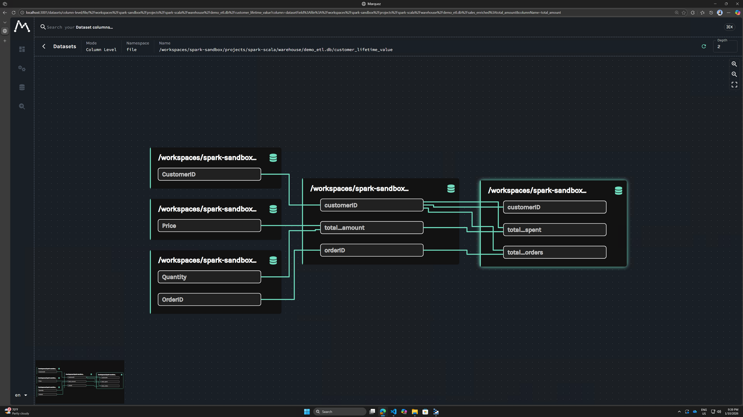Viewport: 743px width, 417px height.
Task: Edit the Depth value field
Action: 725,47
